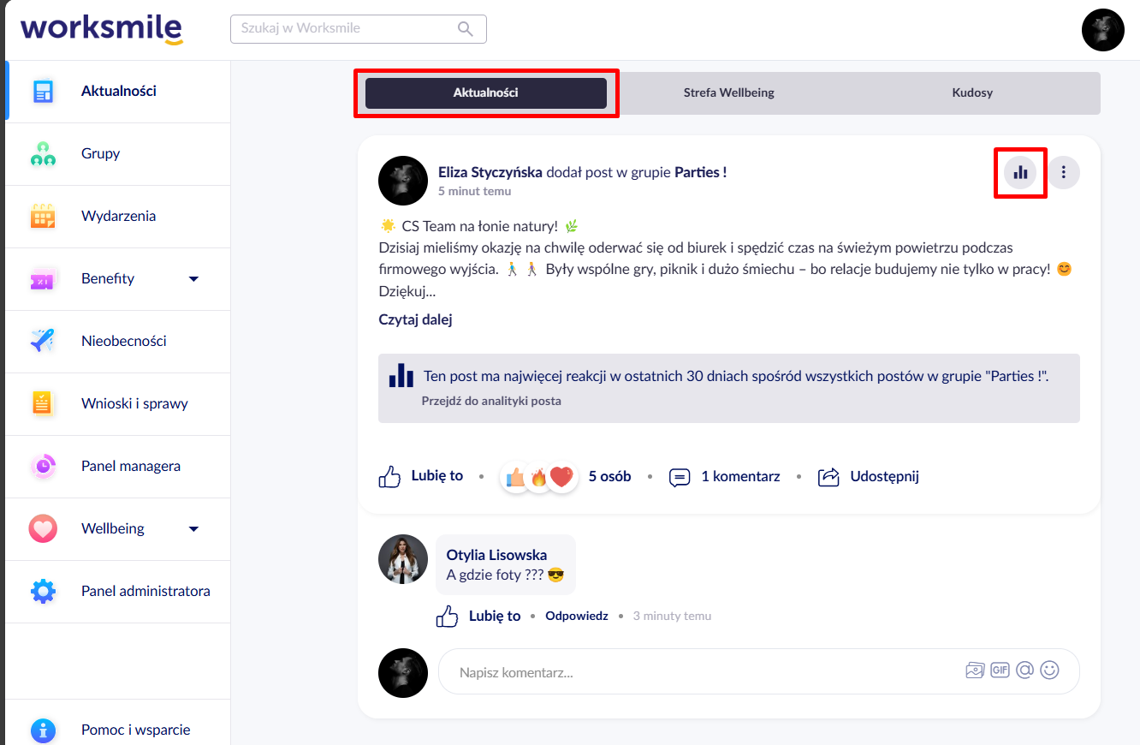Screen dimensions: 1140x745
Task: Switch to the Kudosy tab
Action: coord(972,92)
